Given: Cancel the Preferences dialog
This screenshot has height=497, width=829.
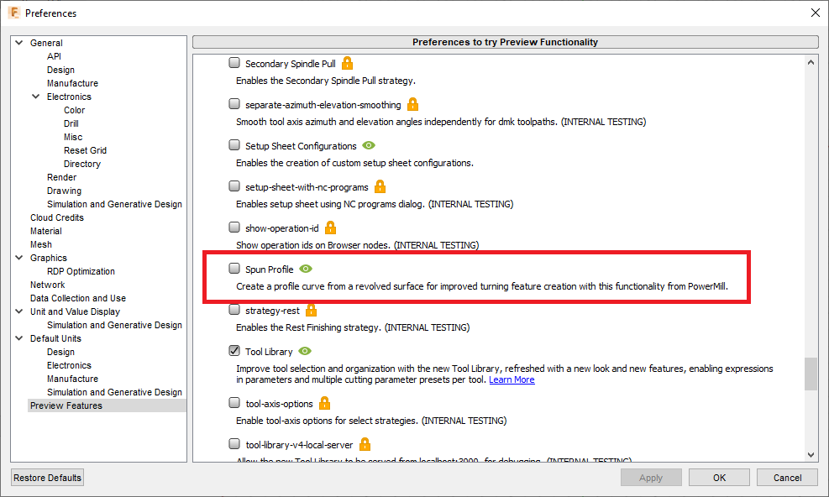Looking at the screenshot, I should click(x=787, y=478).
